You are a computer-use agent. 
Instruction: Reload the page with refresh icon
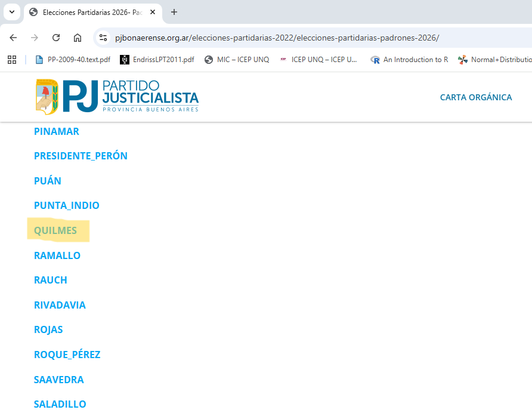point(56,38)
